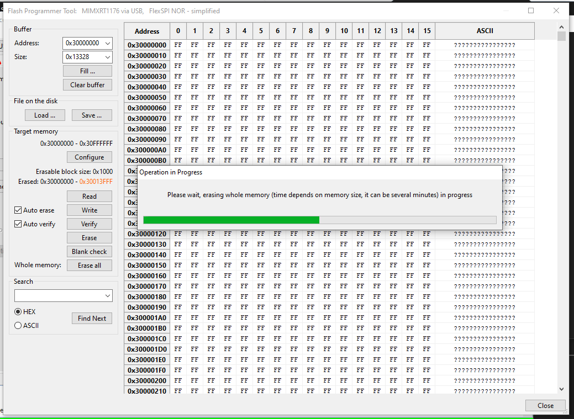Erase all of whole memory

point(89,265)
